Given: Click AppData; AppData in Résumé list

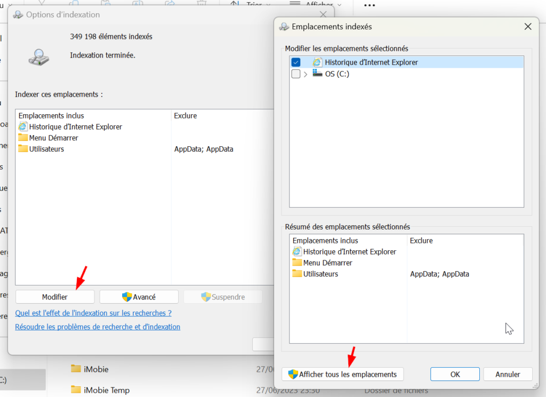Looking at the screenshot, I should pos(439,274).
